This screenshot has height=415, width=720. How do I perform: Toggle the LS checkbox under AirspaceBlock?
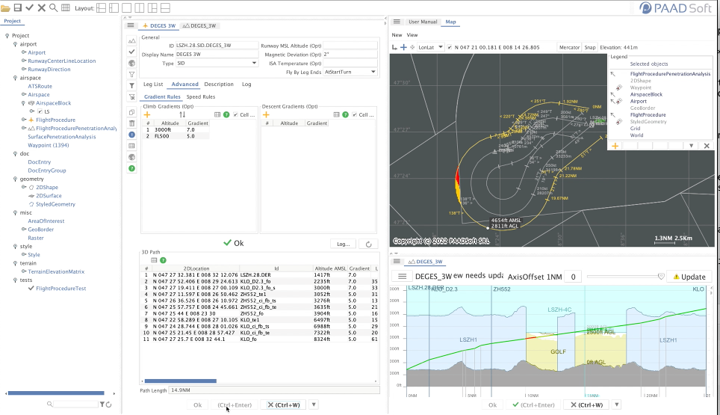point(40,111)
